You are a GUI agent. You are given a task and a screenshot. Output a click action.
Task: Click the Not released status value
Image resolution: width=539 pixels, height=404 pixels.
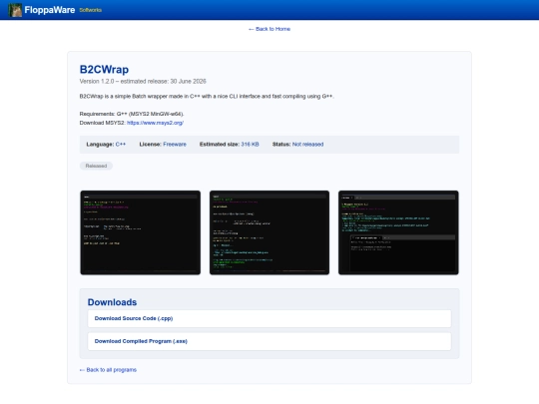coord(308,145)
